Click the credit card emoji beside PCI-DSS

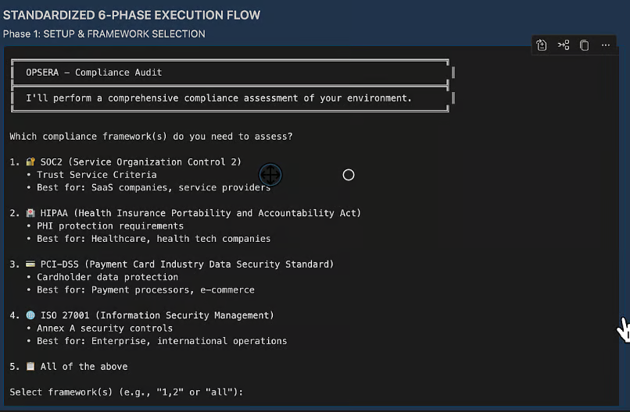[x=30, y=265]
